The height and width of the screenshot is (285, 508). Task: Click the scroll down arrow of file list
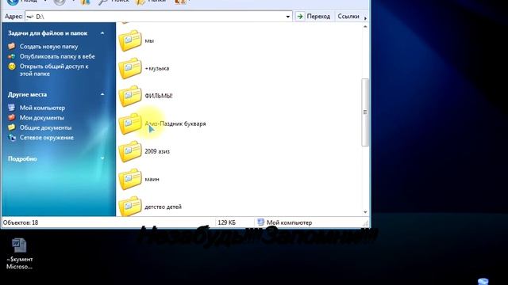365,212
